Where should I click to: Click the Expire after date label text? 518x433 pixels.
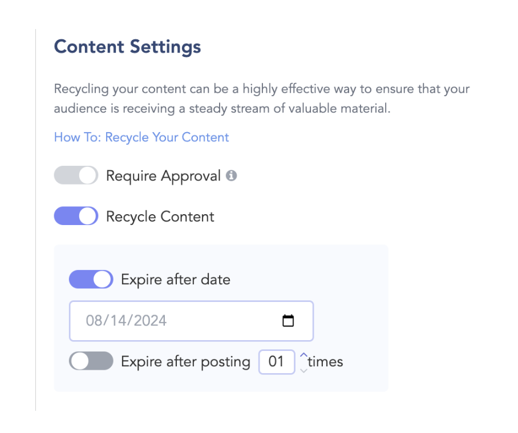pos(176,280)
